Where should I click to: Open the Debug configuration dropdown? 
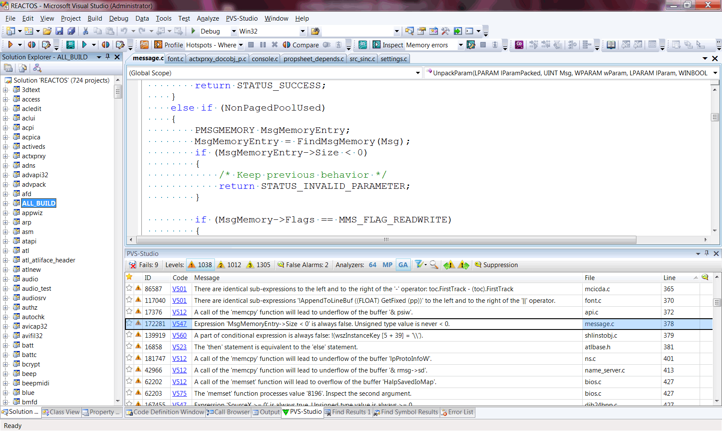click(x=234, y=31)
